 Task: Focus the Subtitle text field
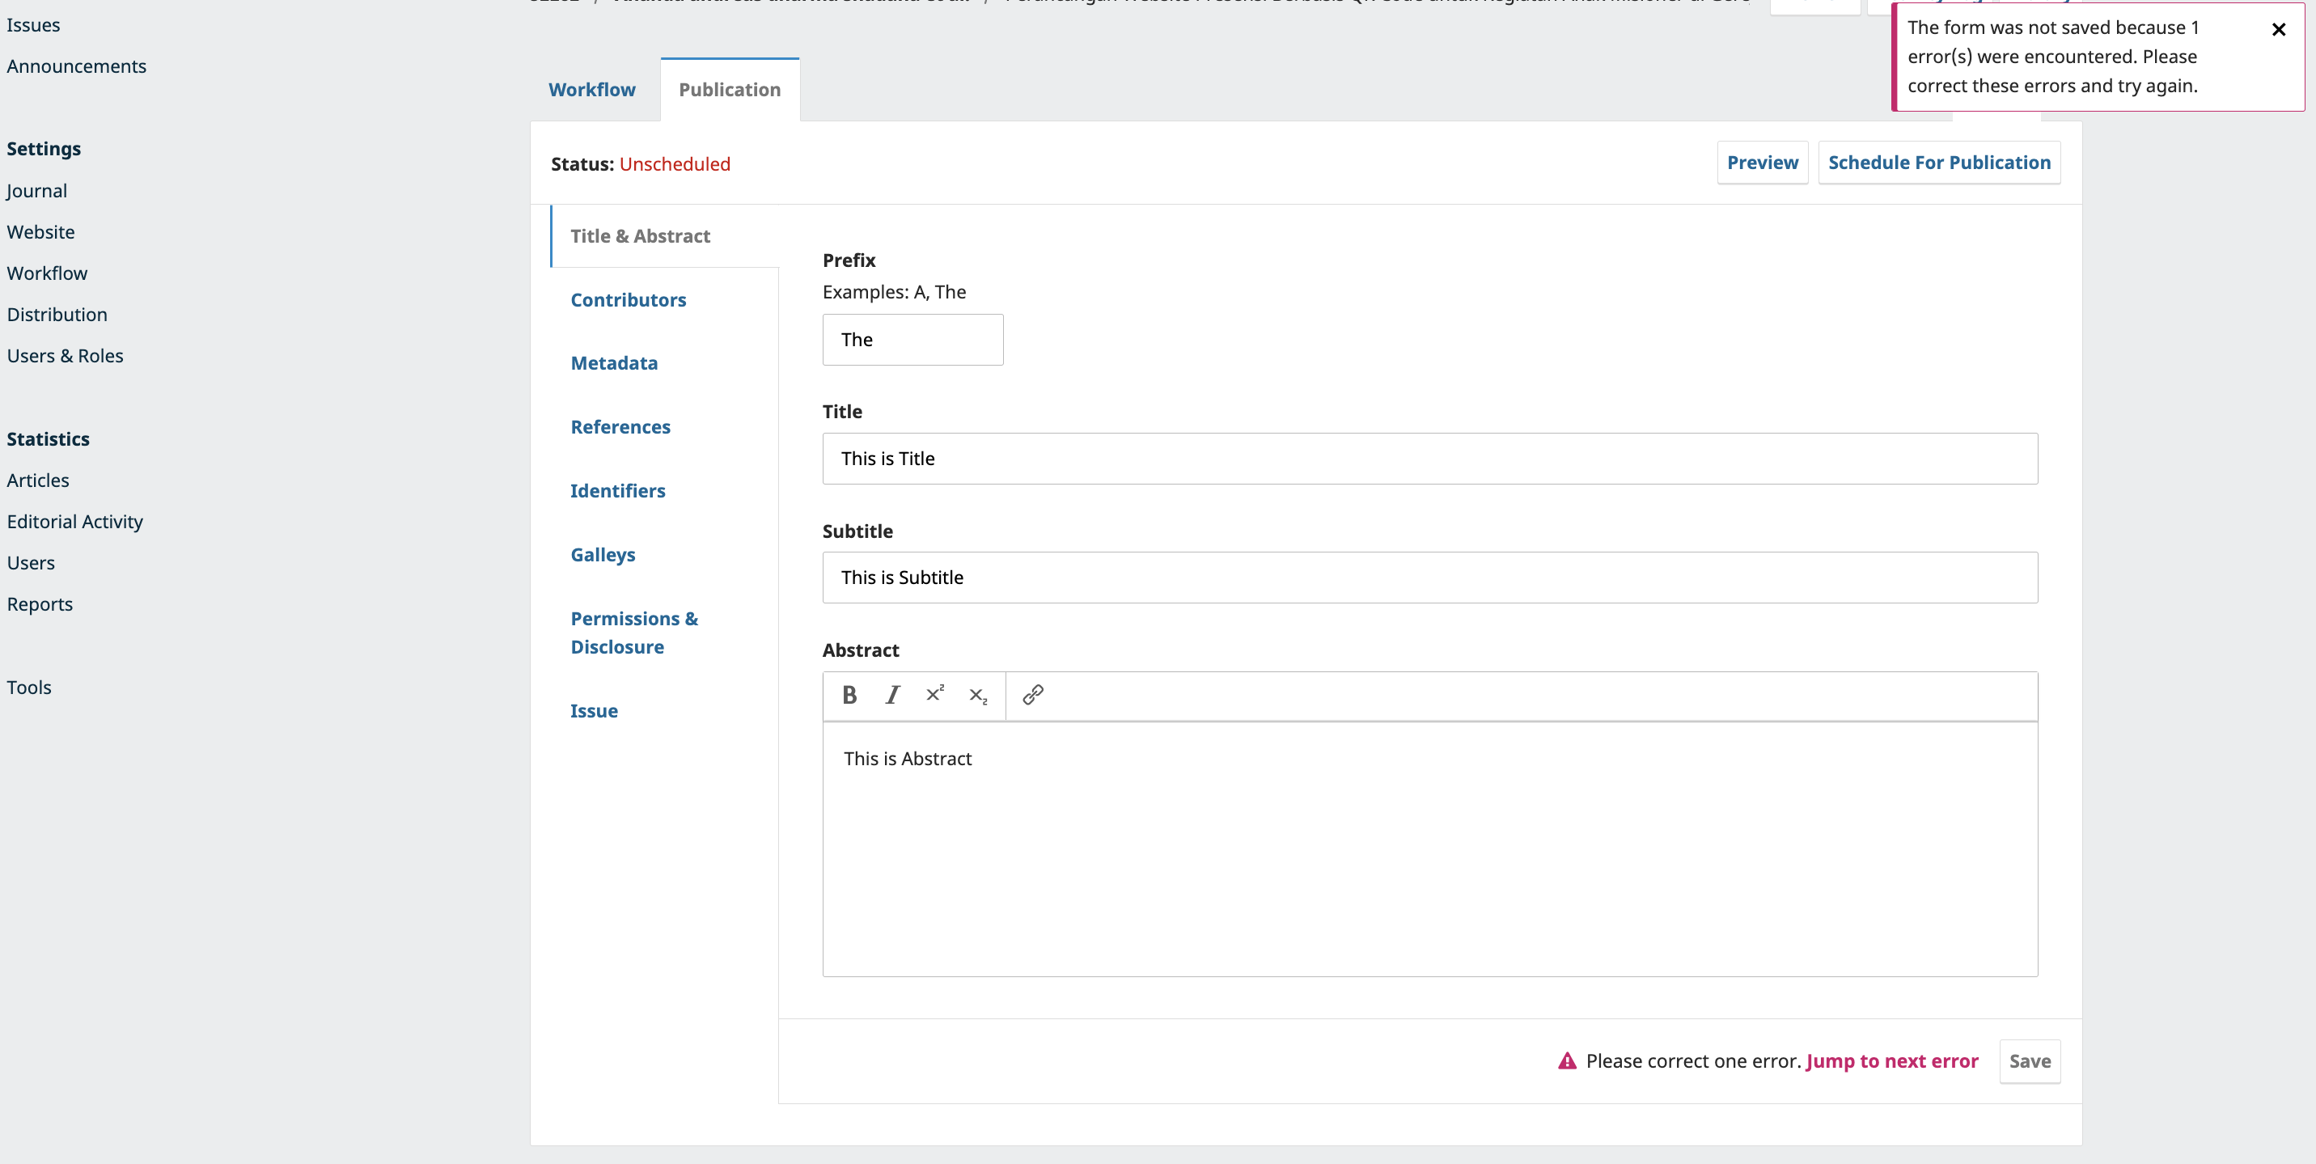click(1429, 578)
